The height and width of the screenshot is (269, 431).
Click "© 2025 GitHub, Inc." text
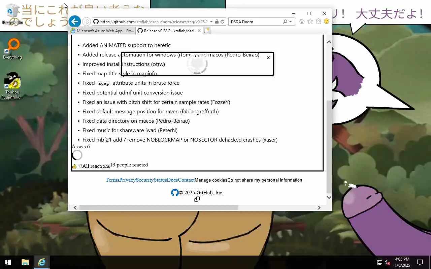click(x=201, y=193)
